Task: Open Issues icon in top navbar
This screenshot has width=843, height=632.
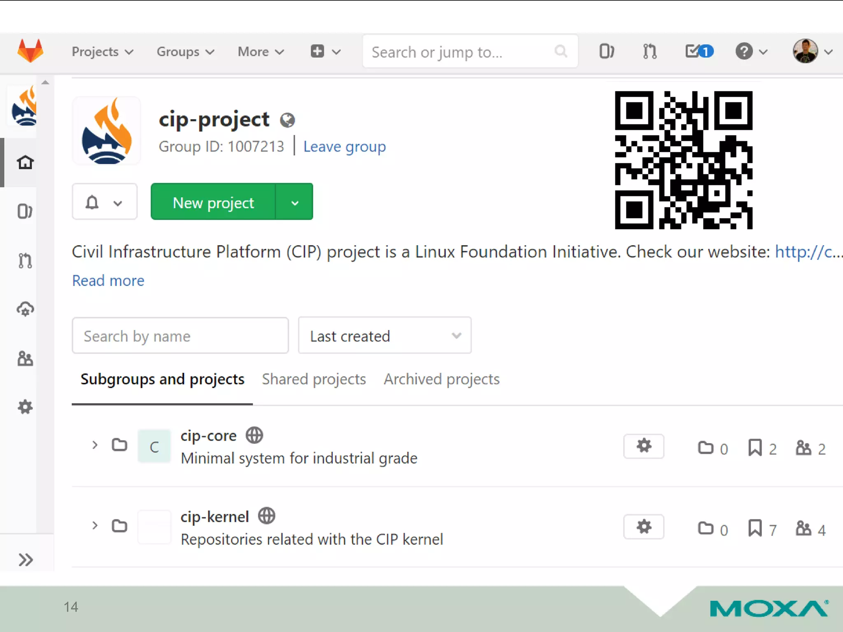Action: point(606,51)
